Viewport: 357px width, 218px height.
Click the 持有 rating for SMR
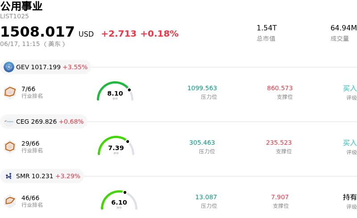350,197
